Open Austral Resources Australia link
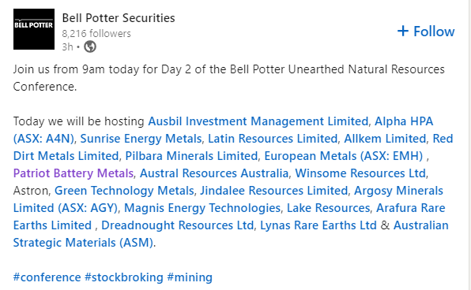This screenshot has width=471, height=290. click(x=214, y=173)
